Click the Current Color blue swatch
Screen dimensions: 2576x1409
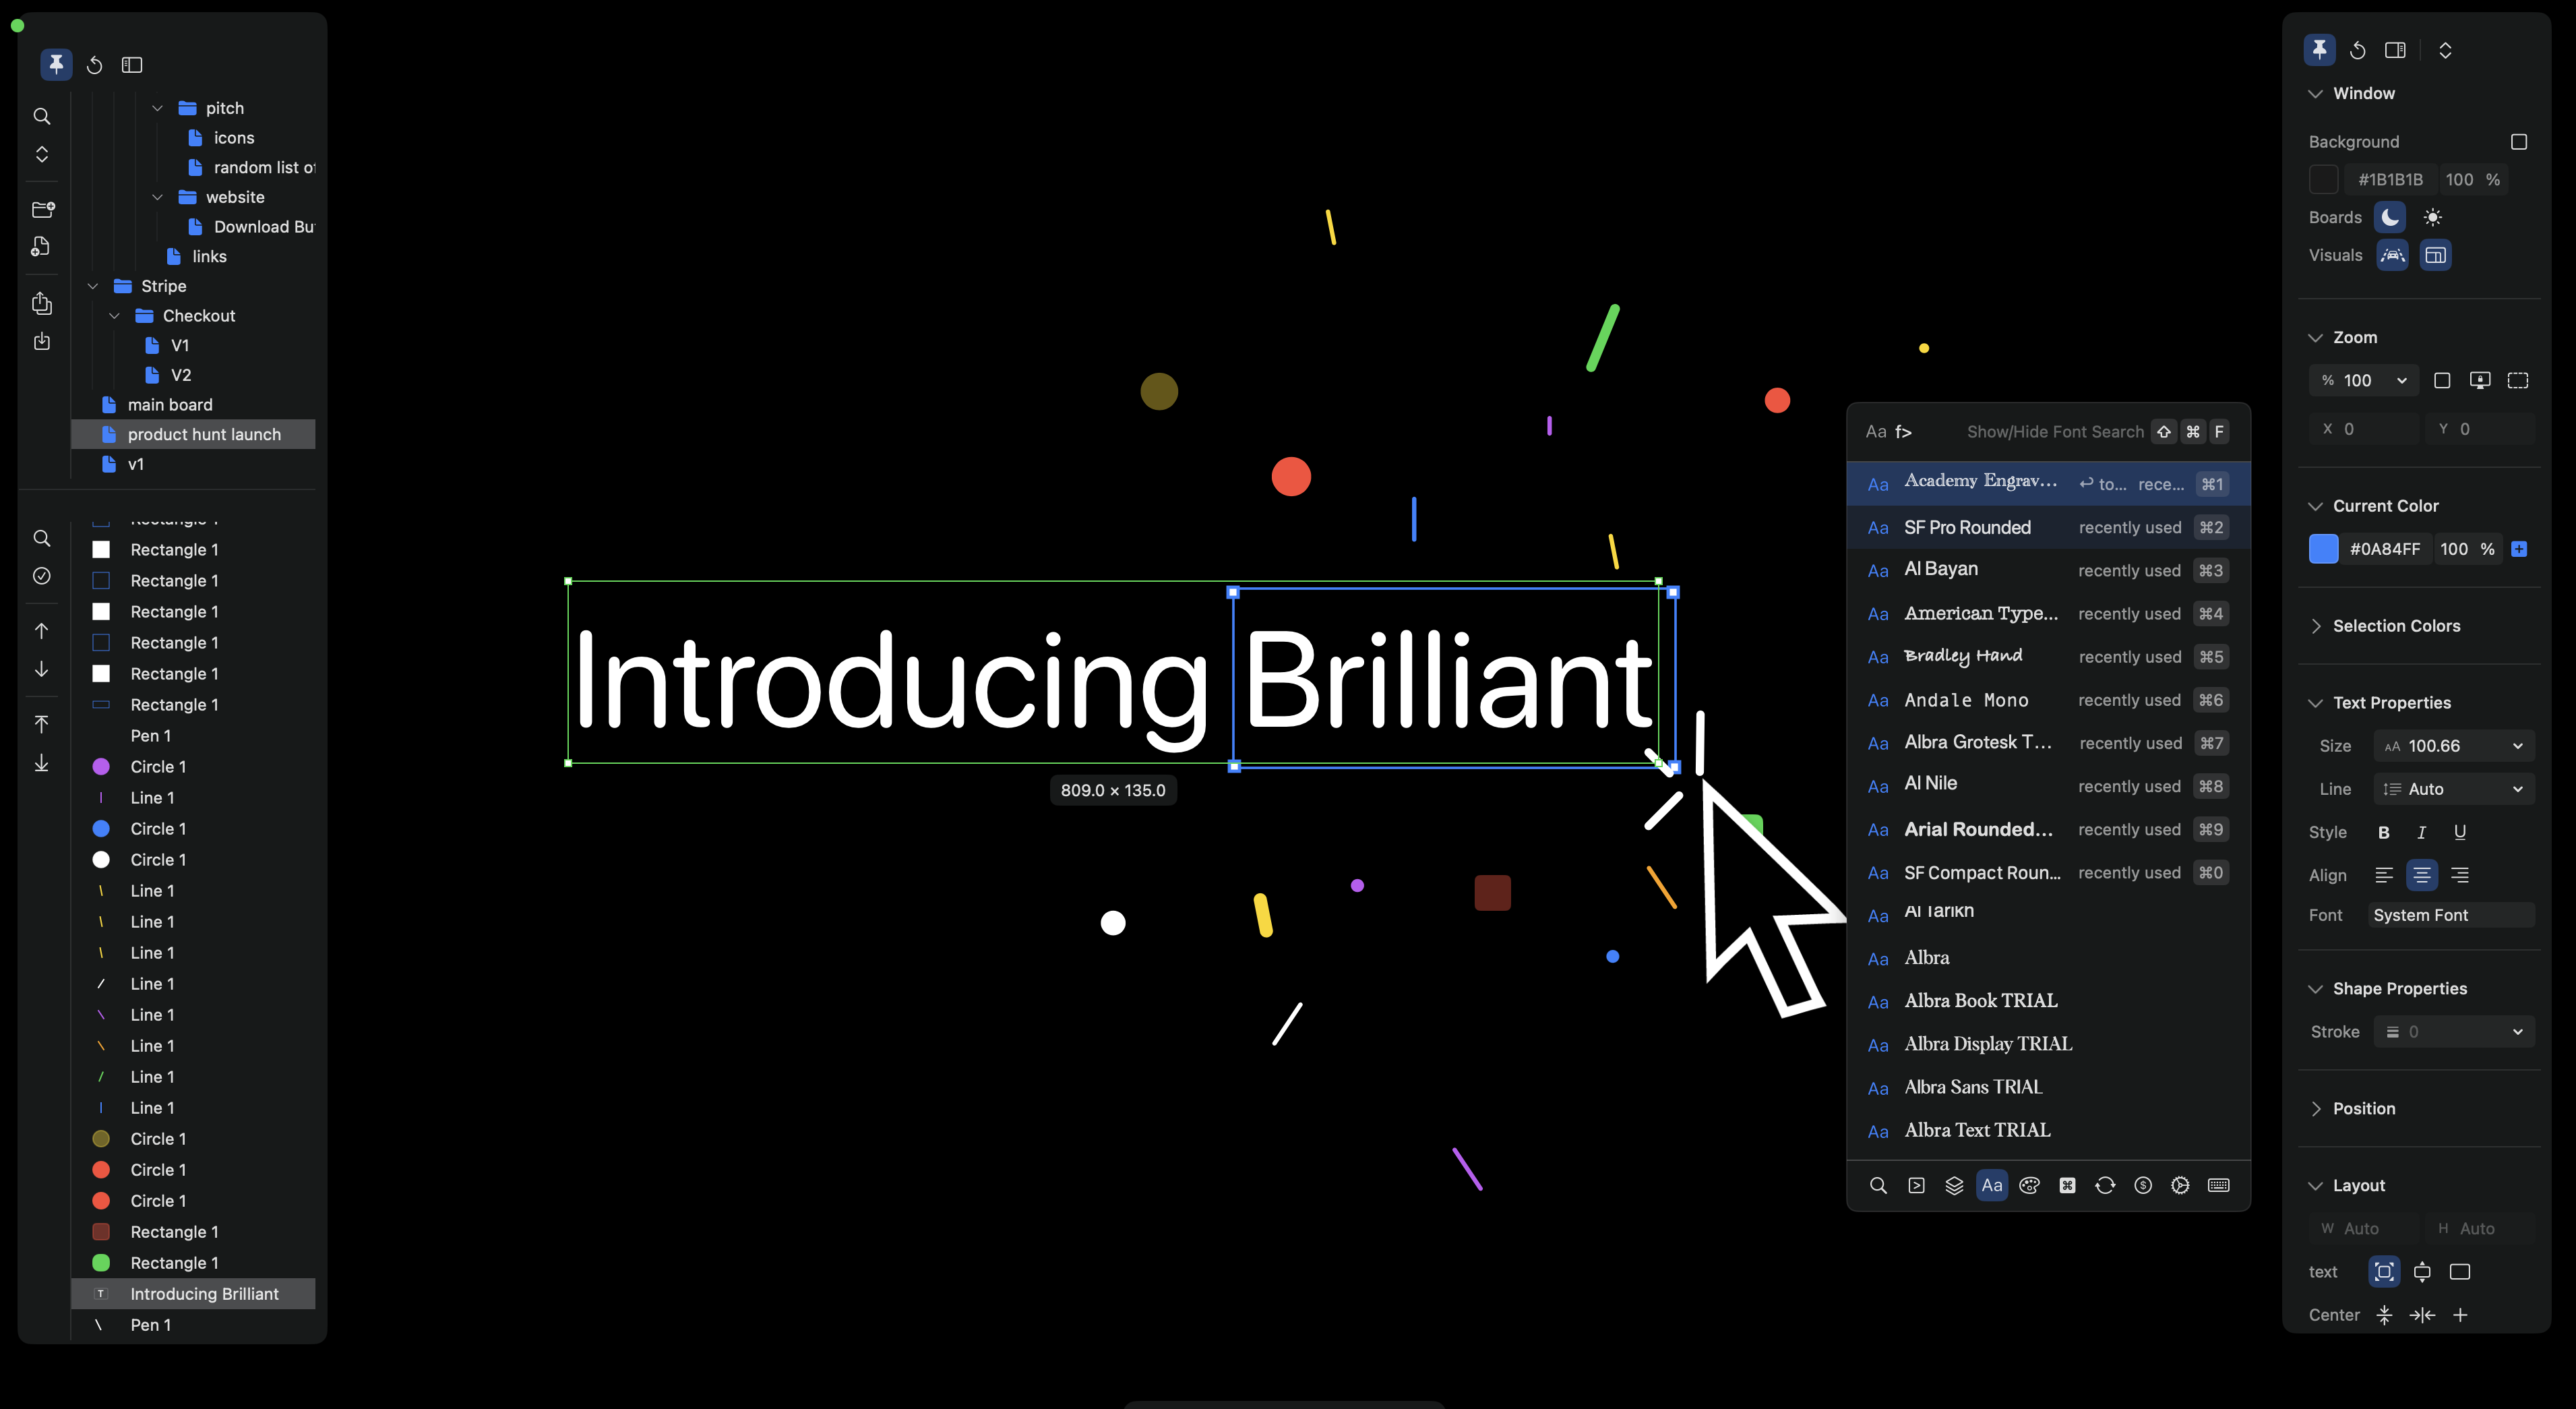point(2323,549)
